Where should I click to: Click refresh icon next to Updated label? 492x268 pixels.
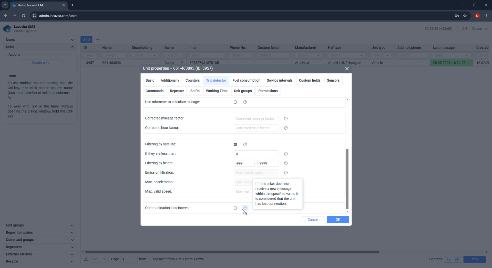click(448, 259)
